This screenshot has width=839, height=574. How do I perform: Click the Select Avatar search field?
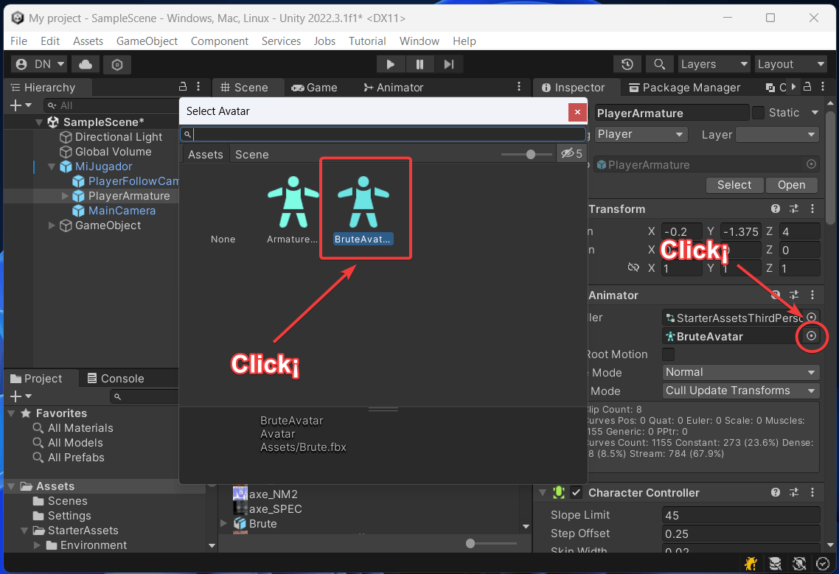point(383,134)
